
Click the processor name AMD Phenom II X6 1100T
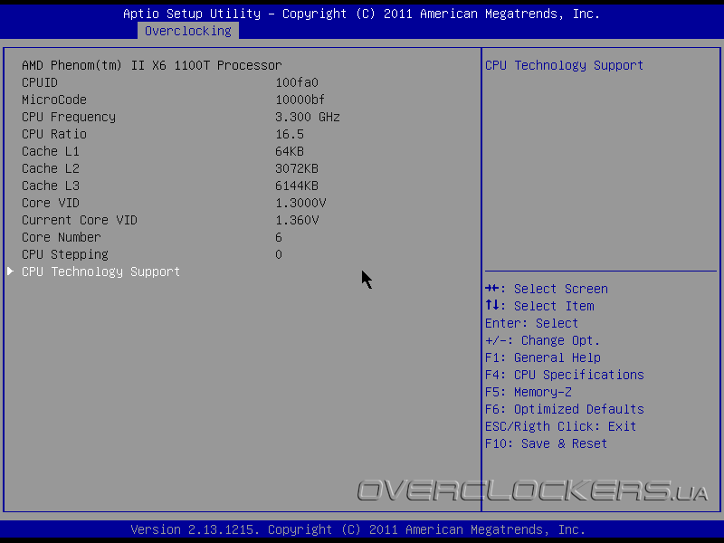click(x=151, y=65)
